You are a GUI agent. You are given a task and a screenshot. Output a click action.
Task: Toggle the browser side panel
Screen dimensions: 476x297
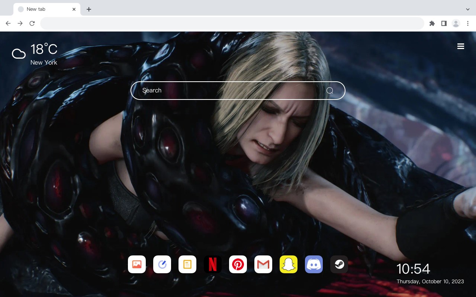444,23
